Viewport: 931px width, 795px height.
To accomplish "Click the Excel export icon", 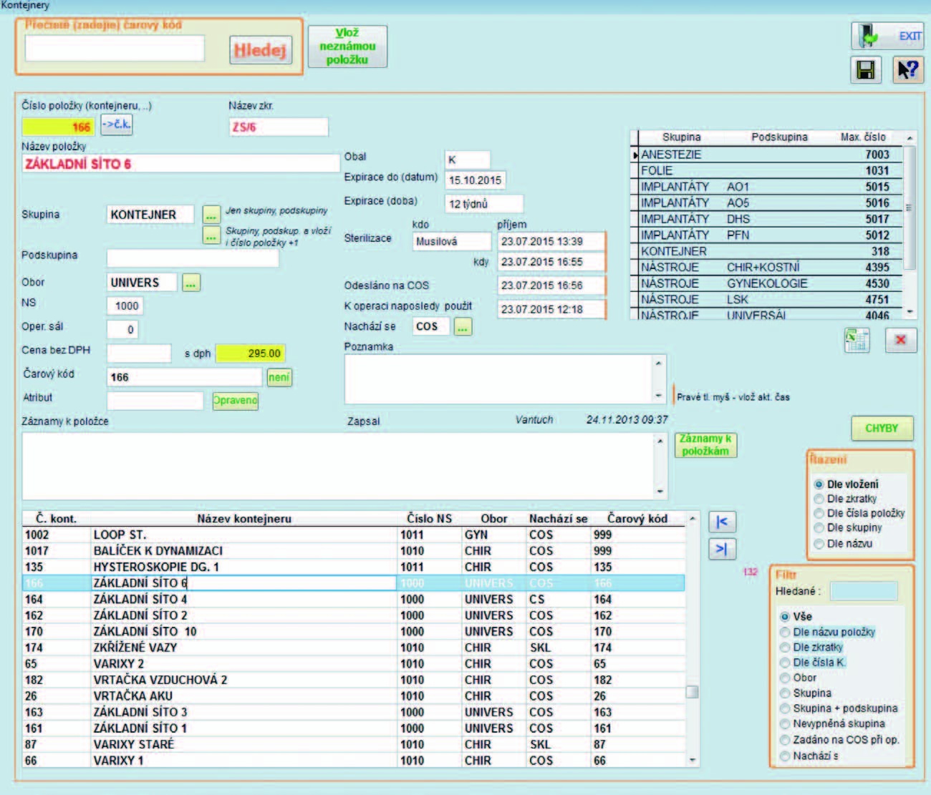I will (857, 340).
